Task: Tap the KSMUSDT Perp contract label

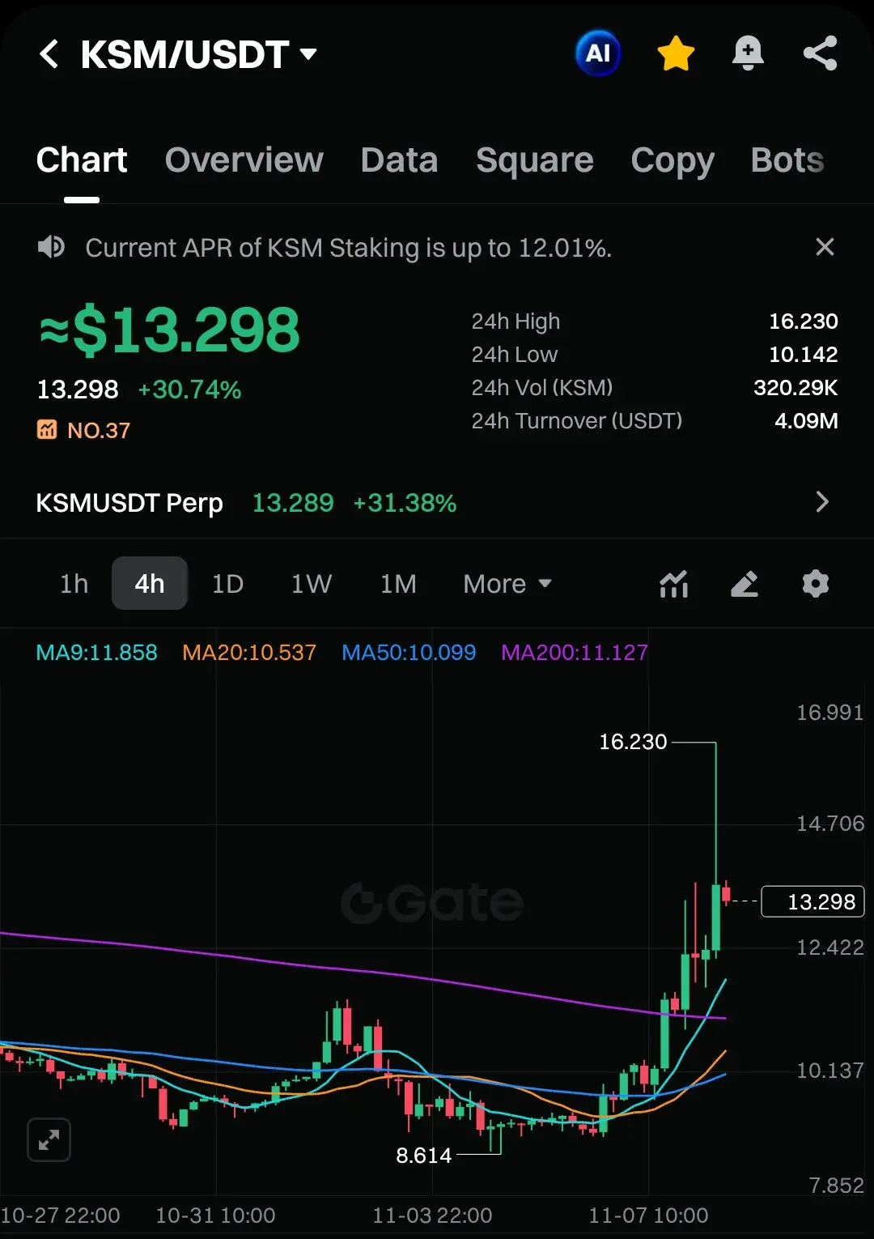Action: click(x=129, y=503)
